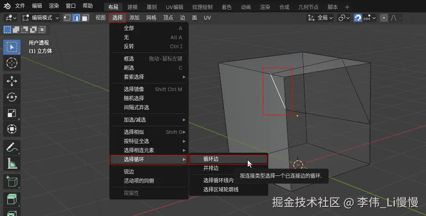Switch to the 几何节点 workspace tab
Viewport: 426px width, 216px height.
[309, 7]
